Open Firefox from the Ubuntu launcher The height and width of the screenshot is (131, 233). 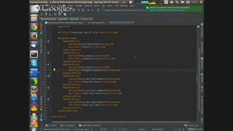click(34, 36)
